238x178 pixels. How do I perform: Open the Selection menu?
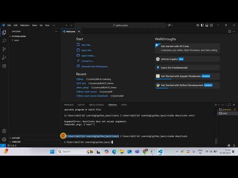click(x=25, y=25)
